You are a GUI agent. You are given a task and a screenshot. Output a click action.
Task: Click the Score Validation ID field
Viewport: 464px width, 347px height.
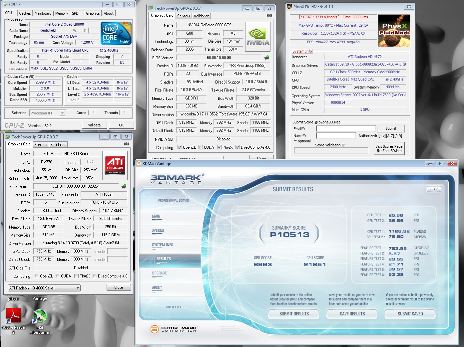pyautogui.click(x=331, y=151)
